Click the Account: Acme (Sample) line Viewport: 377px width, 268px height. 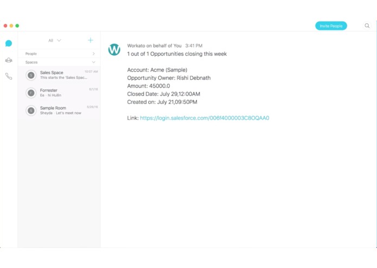click(x=157, y=70)
